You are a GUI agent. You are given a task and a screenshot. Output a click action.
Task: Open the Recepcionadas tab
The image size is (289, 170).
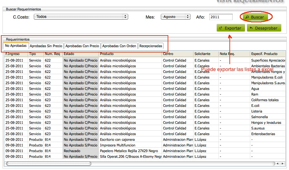pyautogui.click(x=151, y=46)
